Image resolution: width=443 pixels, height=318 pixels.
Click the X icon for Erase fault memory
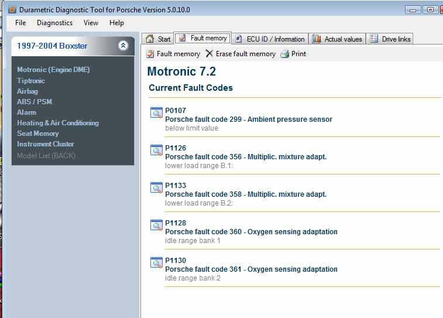coord(209,53)
